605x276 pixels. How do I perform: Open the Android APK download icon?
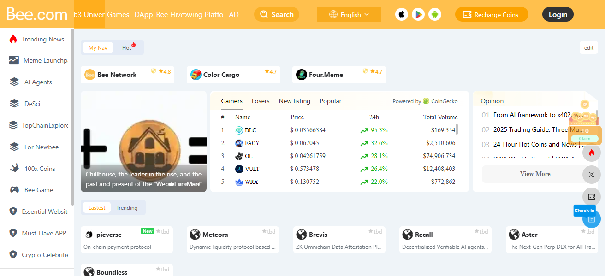[435, 14]
